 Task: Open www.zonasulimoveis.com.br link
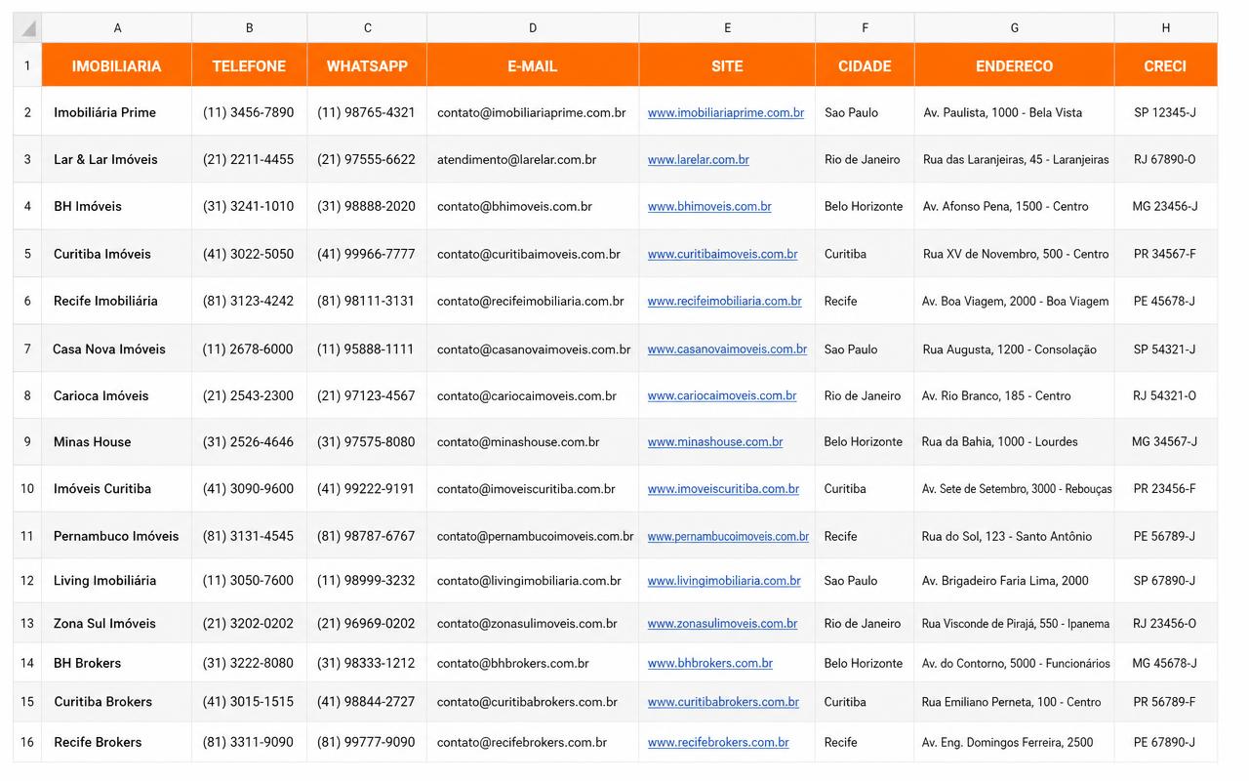[x=723, y=623]
